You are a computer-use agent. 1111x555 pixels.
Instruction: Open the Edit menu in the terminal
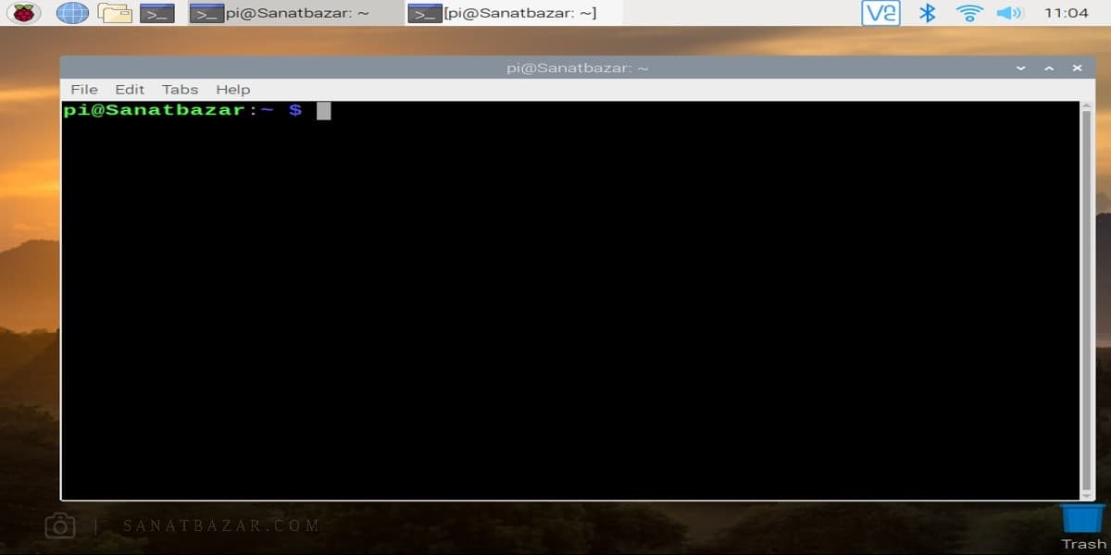click(x=130, y=89)
